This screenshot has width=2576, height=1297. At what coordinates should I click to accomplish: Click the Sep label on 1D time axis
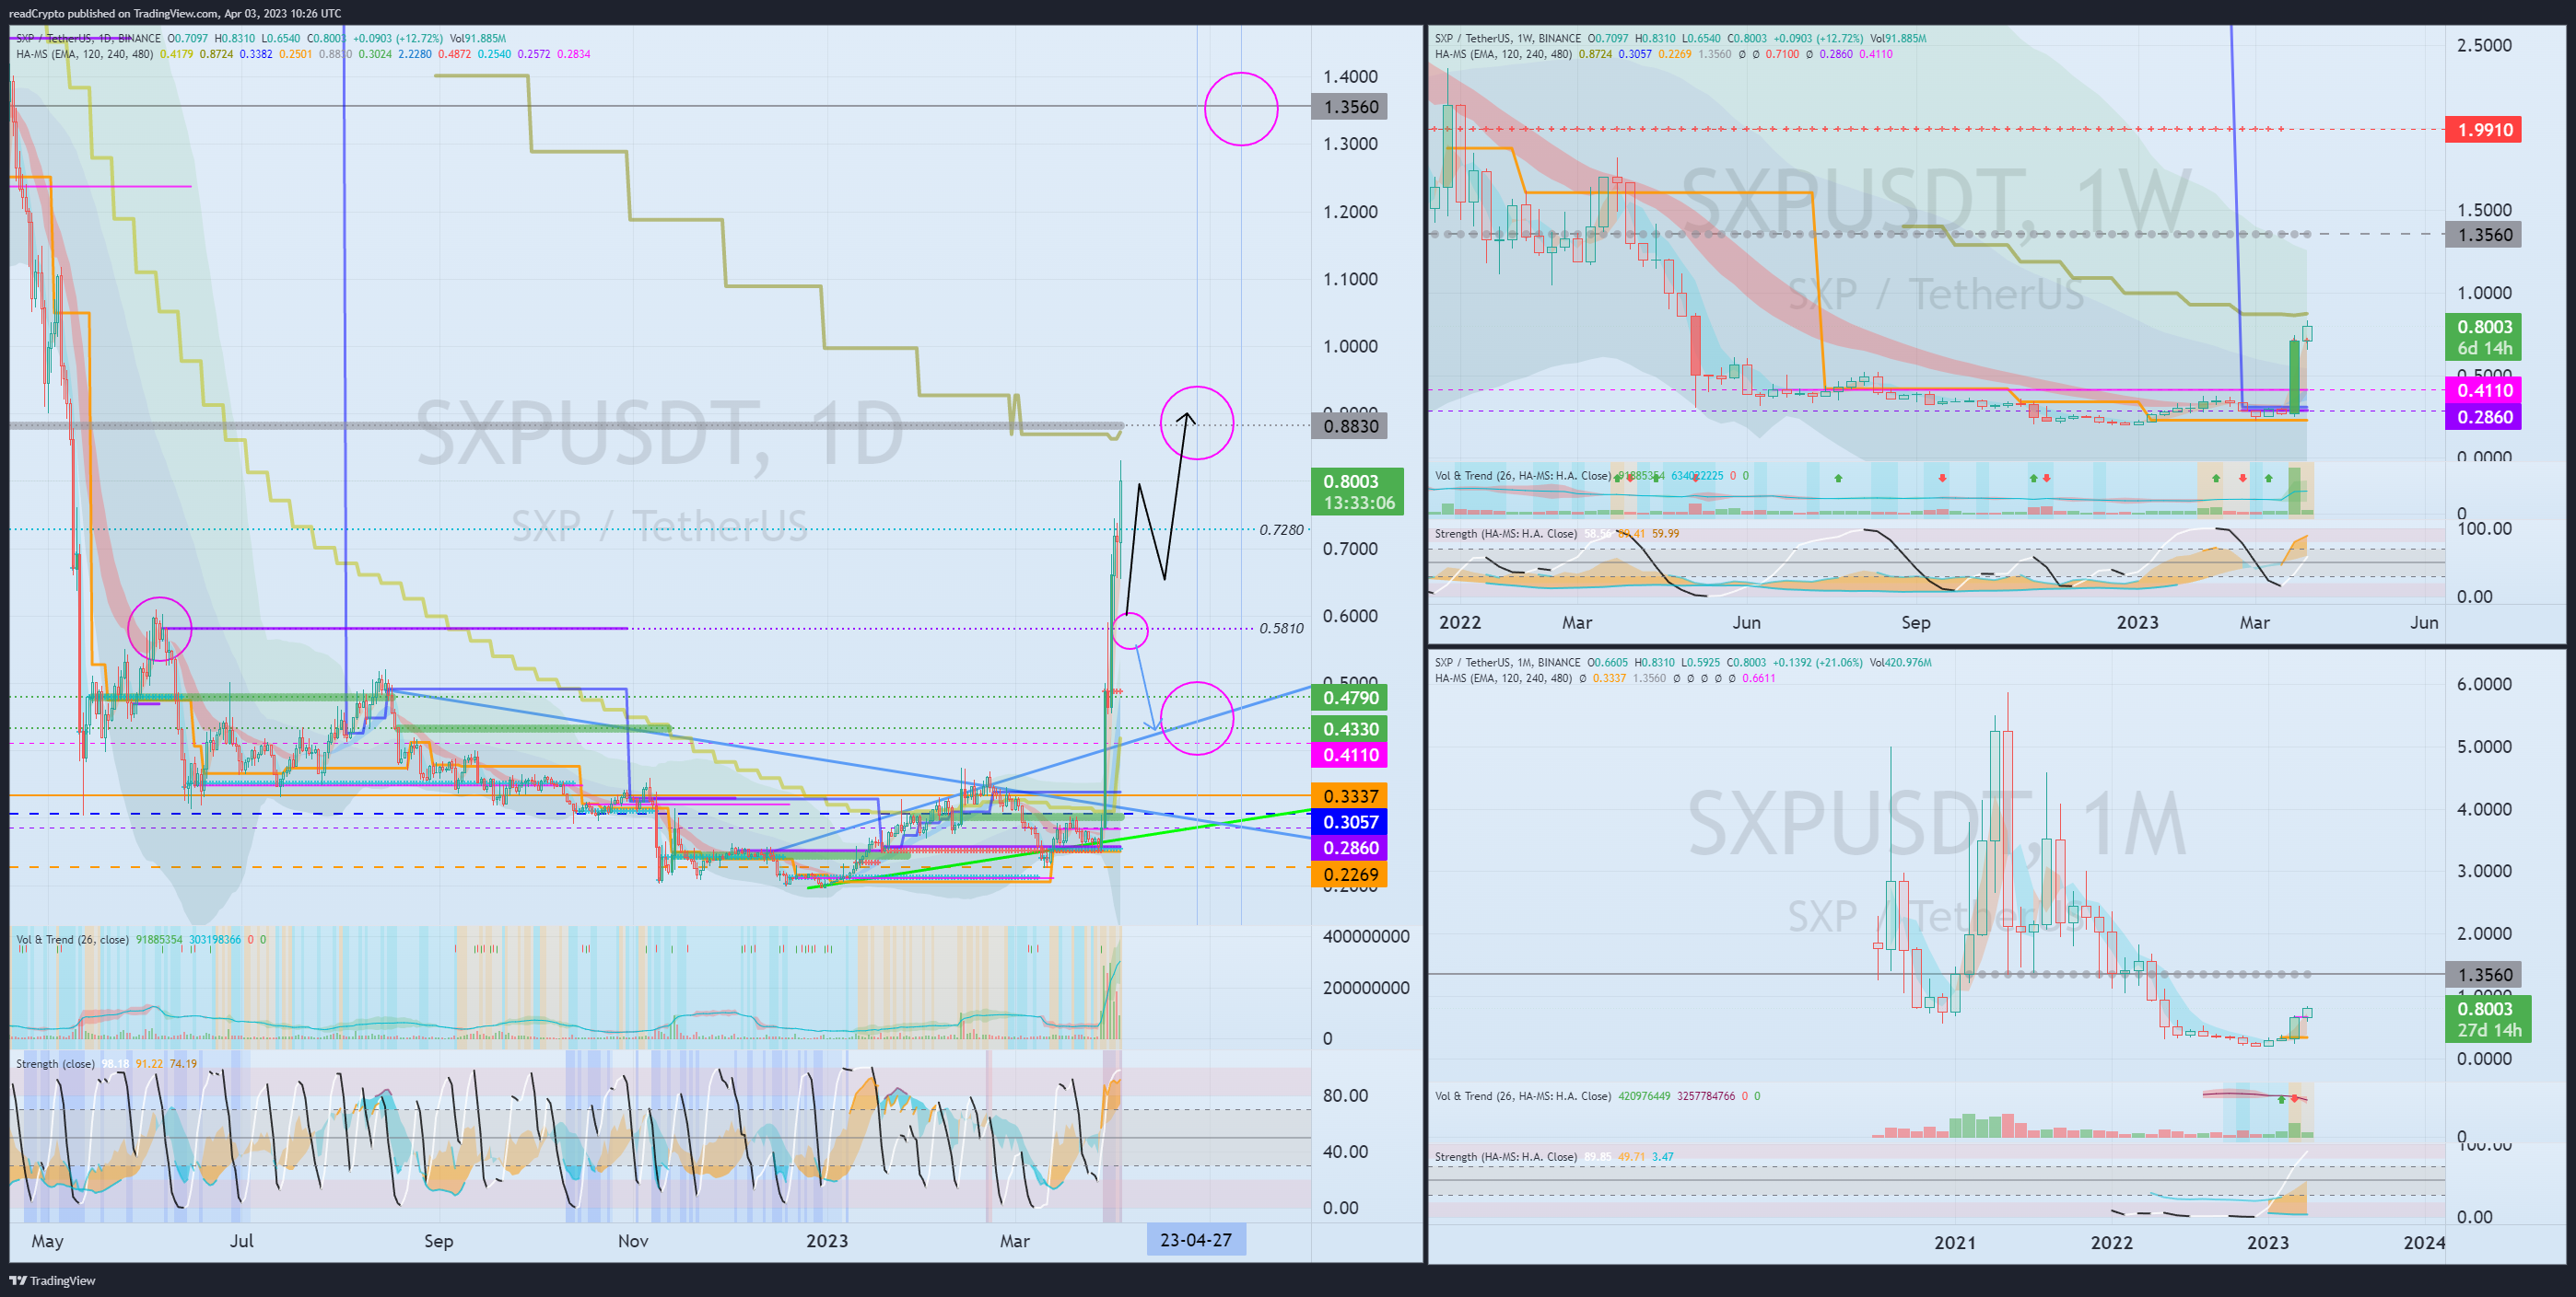(x=438, y=1241)
